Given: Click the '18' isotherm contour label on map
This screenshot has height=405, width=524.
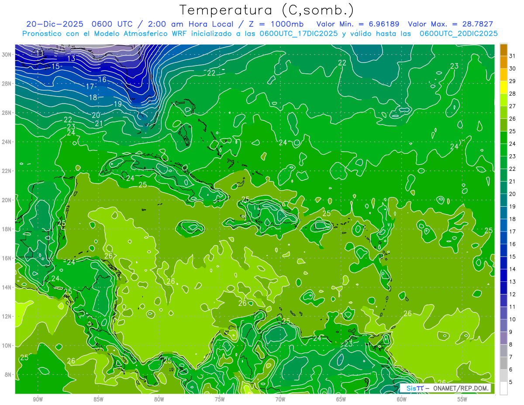Looking at the screenshot, I should coord(93,97).
